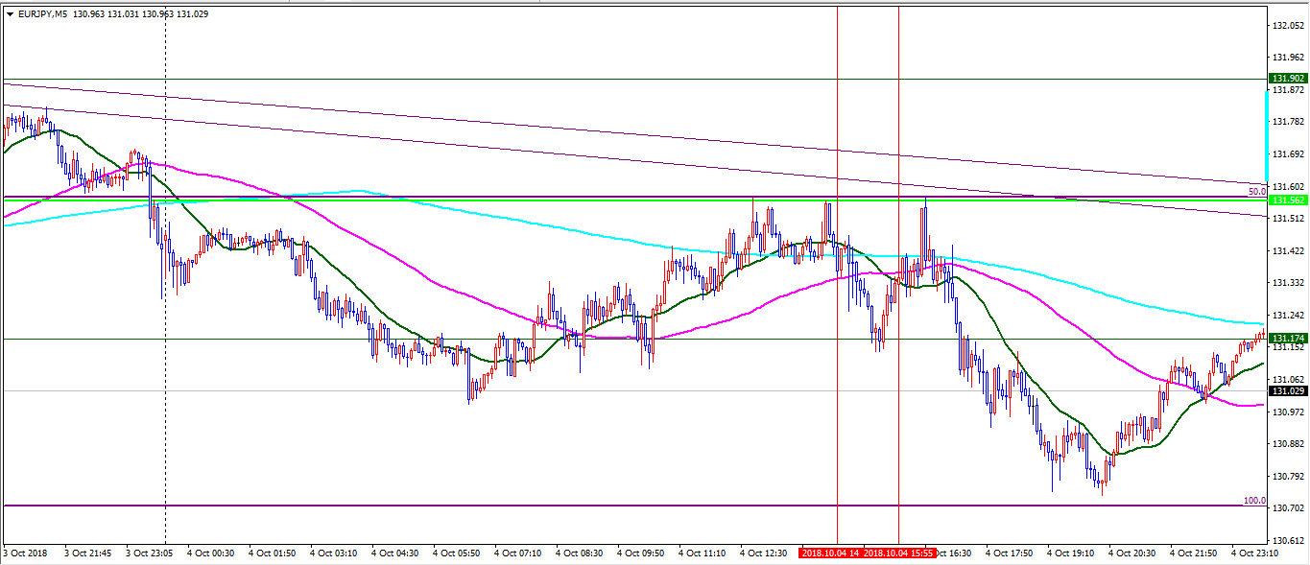1310x565 pixels.
Task: Click the 130.612 price scale value
Action: click(1288, 541)
